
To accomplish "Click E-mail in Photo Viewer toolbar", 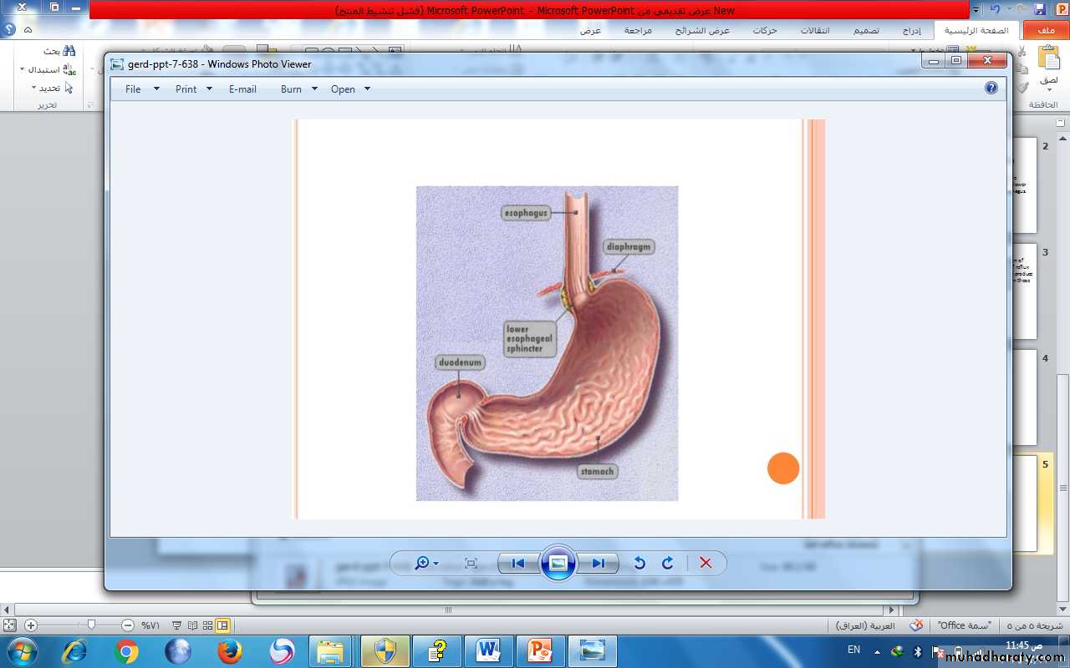I will 242,89.
